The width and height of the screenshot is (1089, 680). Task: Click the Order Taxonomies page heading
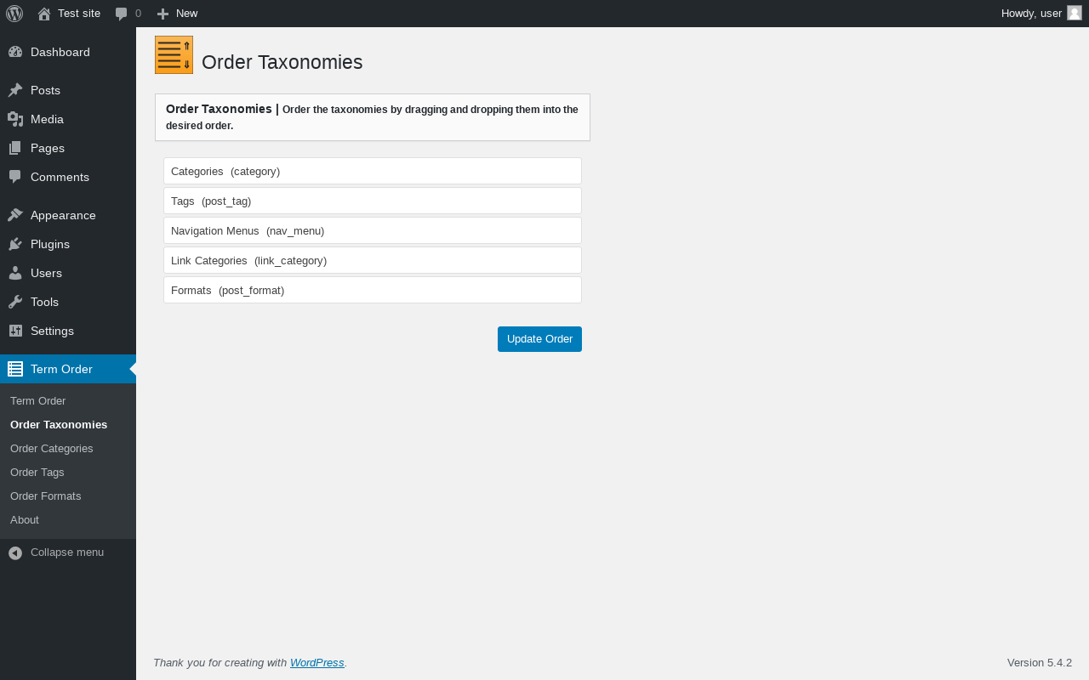(282, 62)
